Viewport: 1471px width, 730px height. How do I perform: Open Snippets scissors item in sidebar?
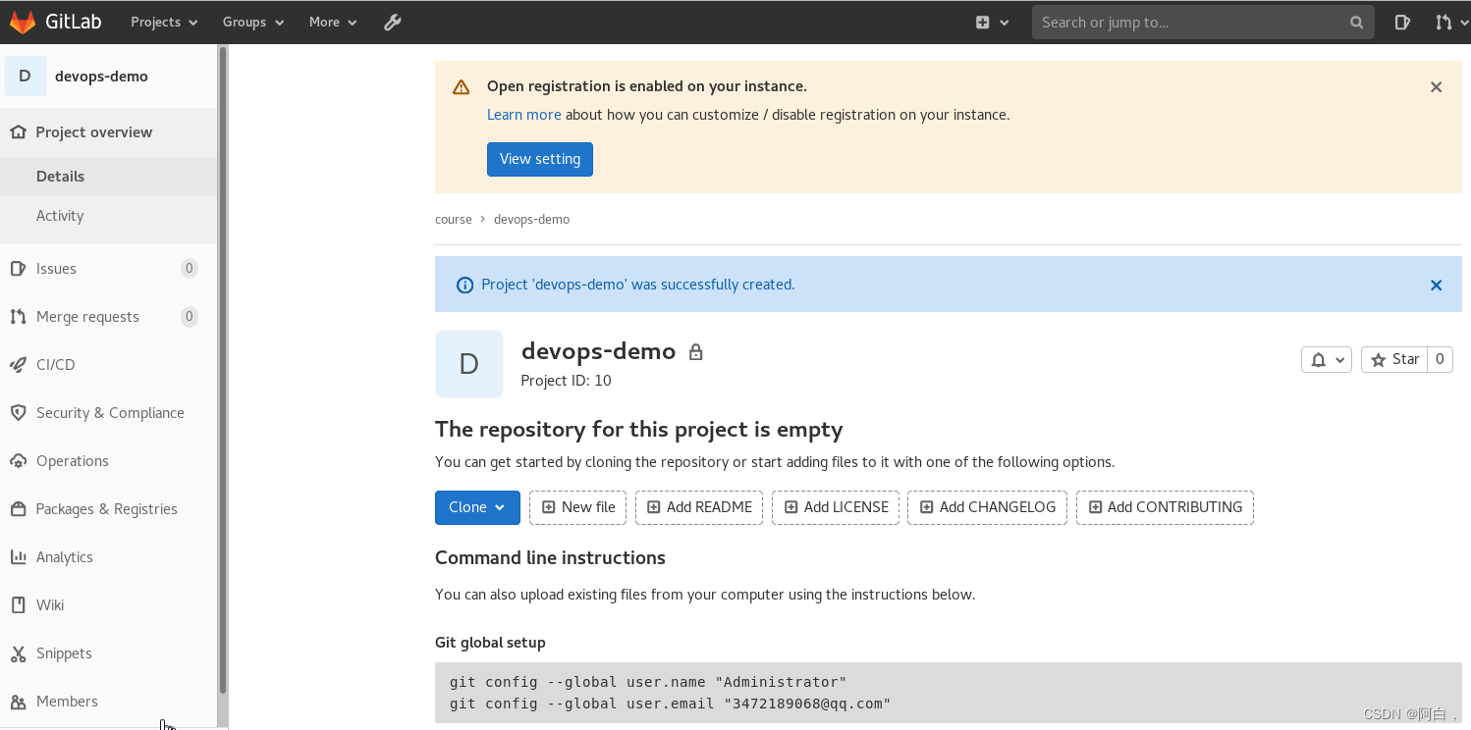coord(63,652)
